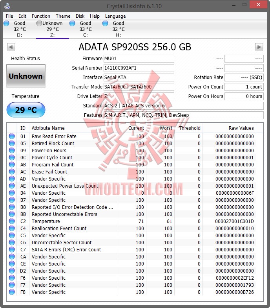Image resolution: width=270 pixels, height=308 pixels.
Task: Click the Threshold column header
Action: click(190, 128)
